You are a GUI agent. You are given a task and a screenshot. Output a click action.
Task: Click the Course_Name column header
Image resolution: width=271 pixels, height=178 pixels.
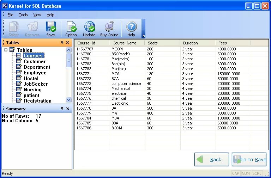click(x=127, y=43)
